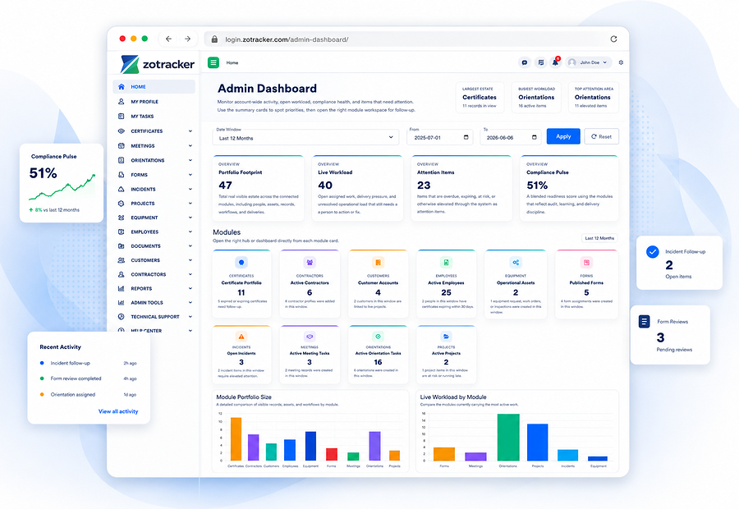This screenshot has width=739, height=509.
Task: Click the zotracker logo
Action: [158, 64]
